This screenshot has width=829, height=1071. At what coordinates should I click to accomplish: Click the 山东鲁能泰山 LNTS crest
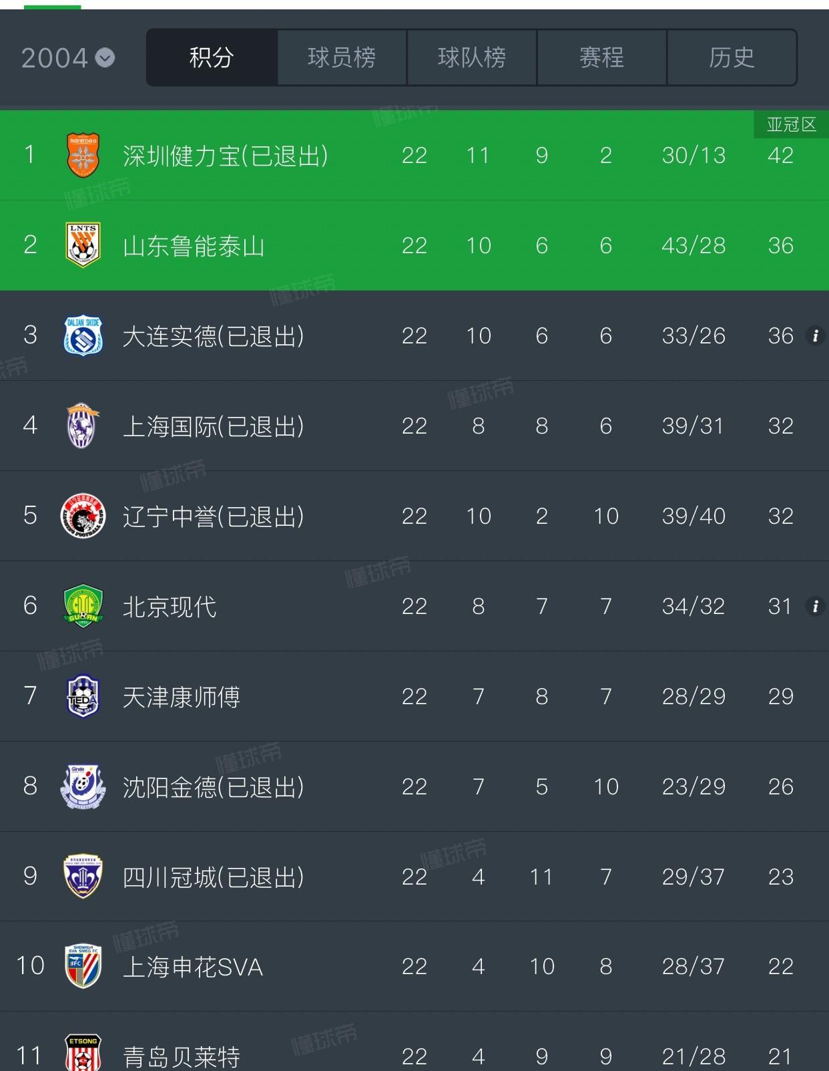83,245
